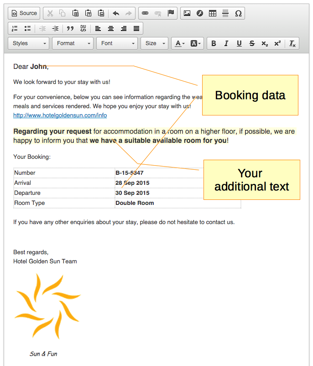The image size is (313, 366).
Task: Align text left
Action: (x=98, y=28)
